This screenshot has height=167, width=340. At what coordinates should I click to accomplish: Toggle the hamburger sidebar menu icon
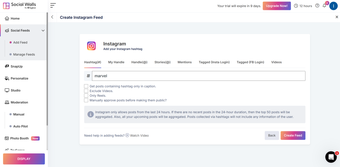click(x=53, y=6)
